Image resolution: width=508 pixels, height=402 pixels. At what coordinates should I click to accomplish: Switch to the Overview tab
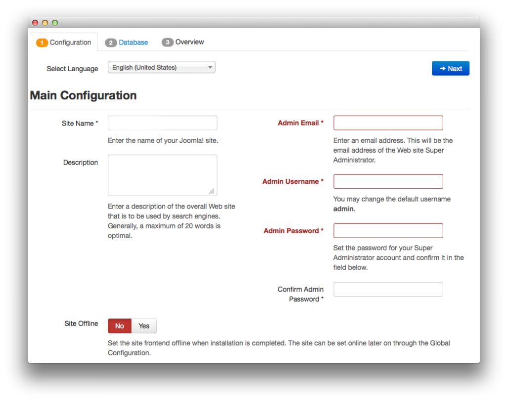188,42
